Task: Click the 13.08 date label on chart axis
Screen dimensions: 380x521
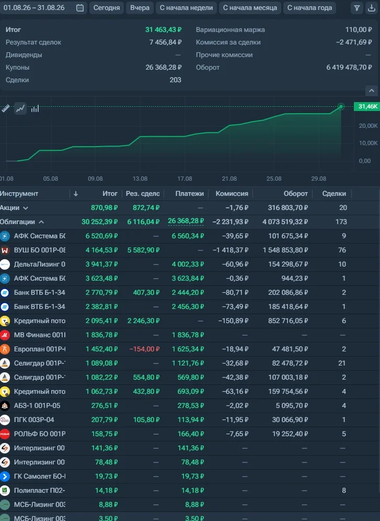Action: click(x=140, y=179)
